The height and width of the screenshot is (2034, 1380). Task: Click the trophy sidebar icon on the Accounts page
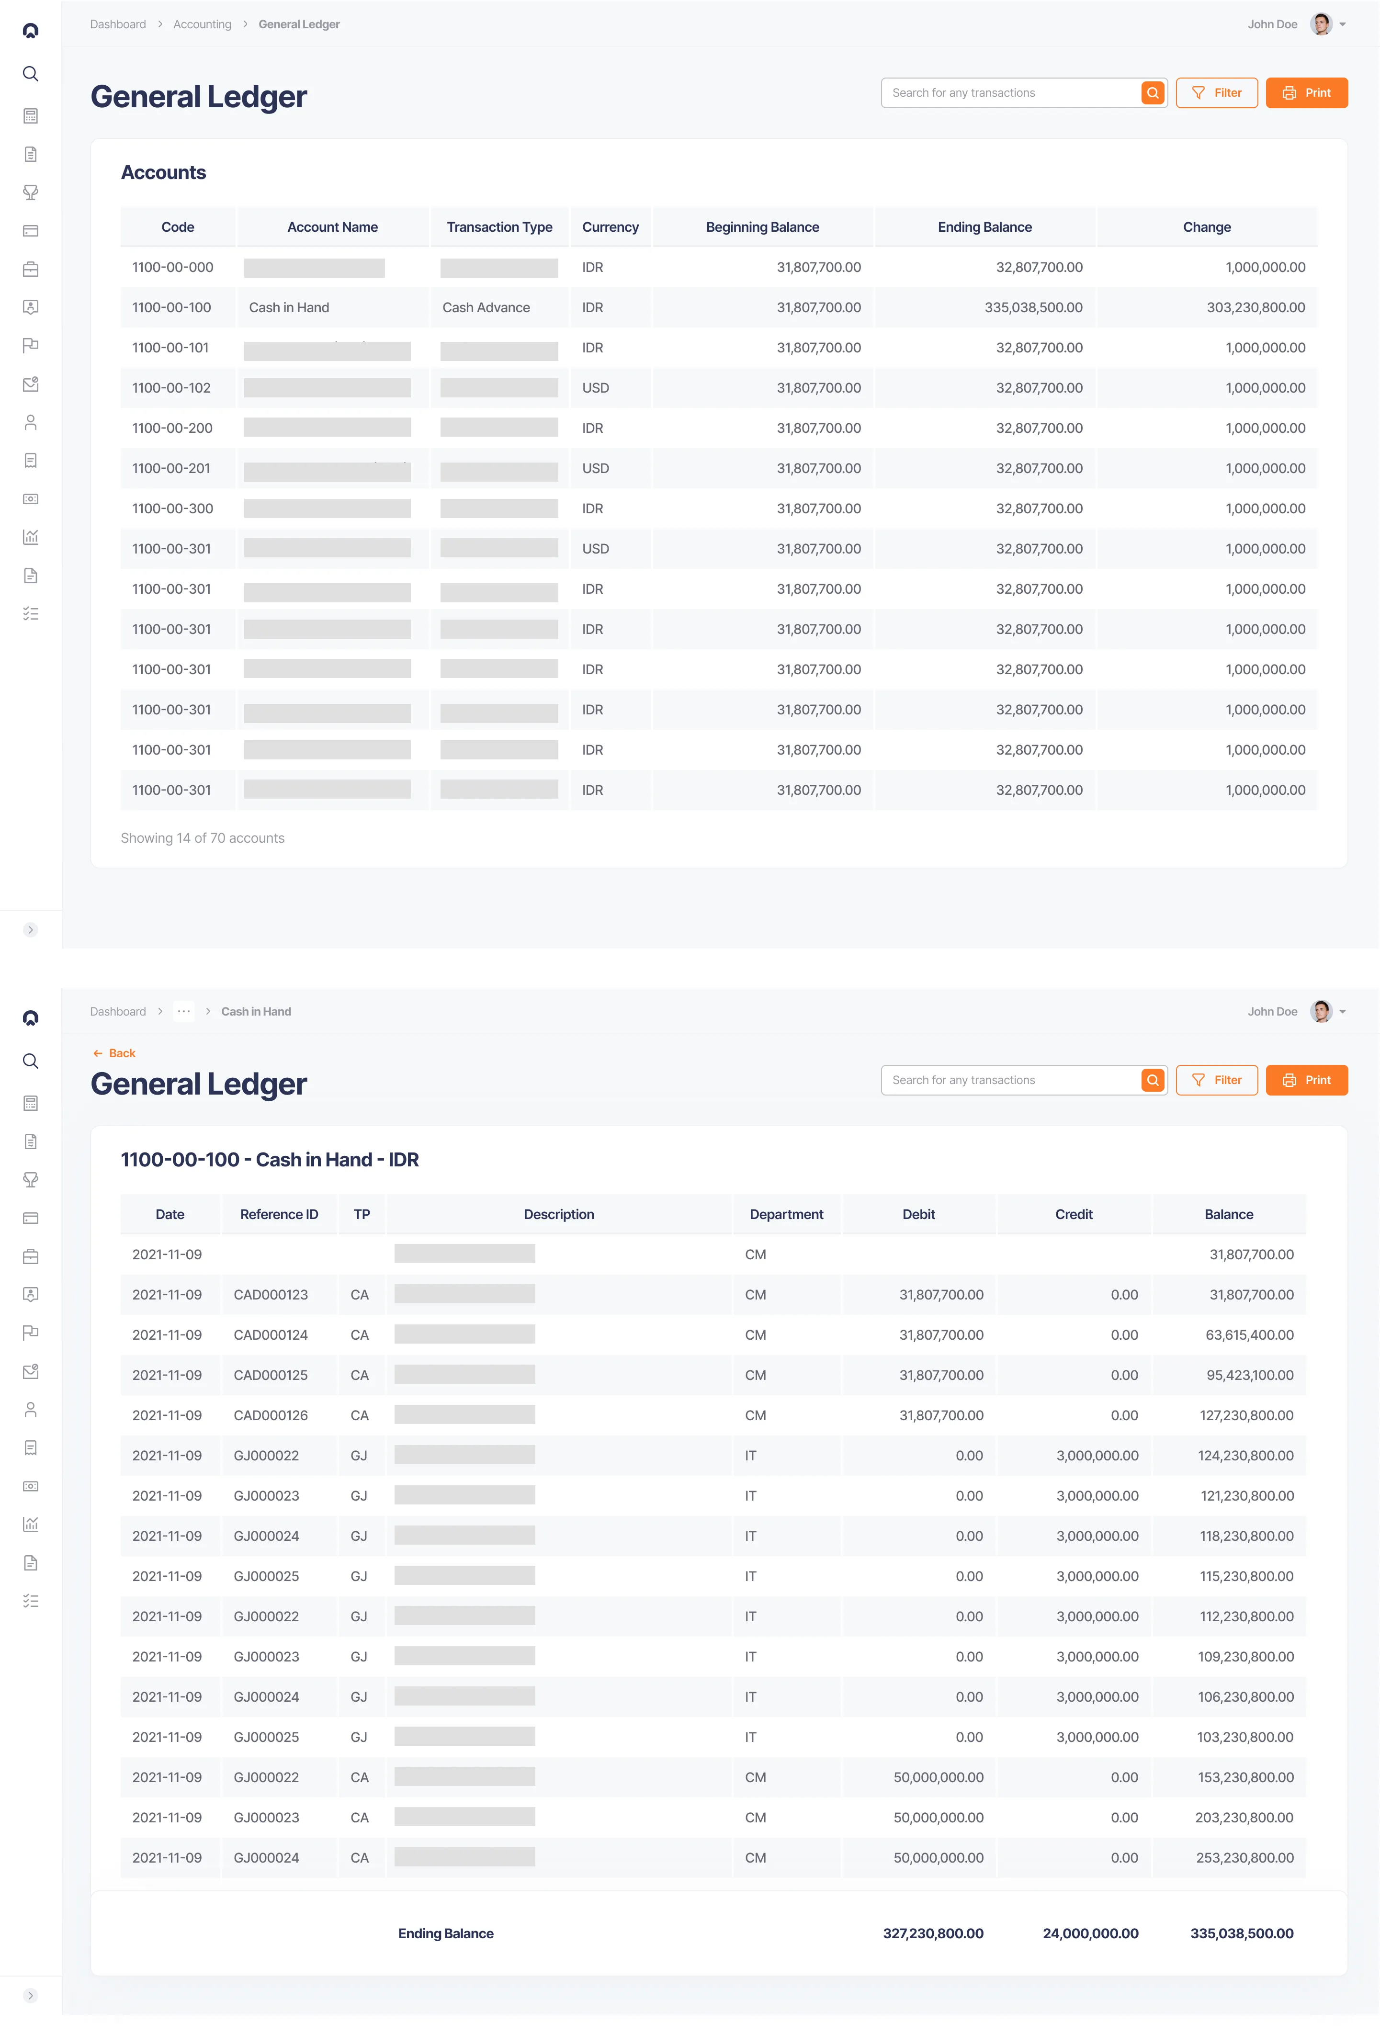tap(31, 192)
